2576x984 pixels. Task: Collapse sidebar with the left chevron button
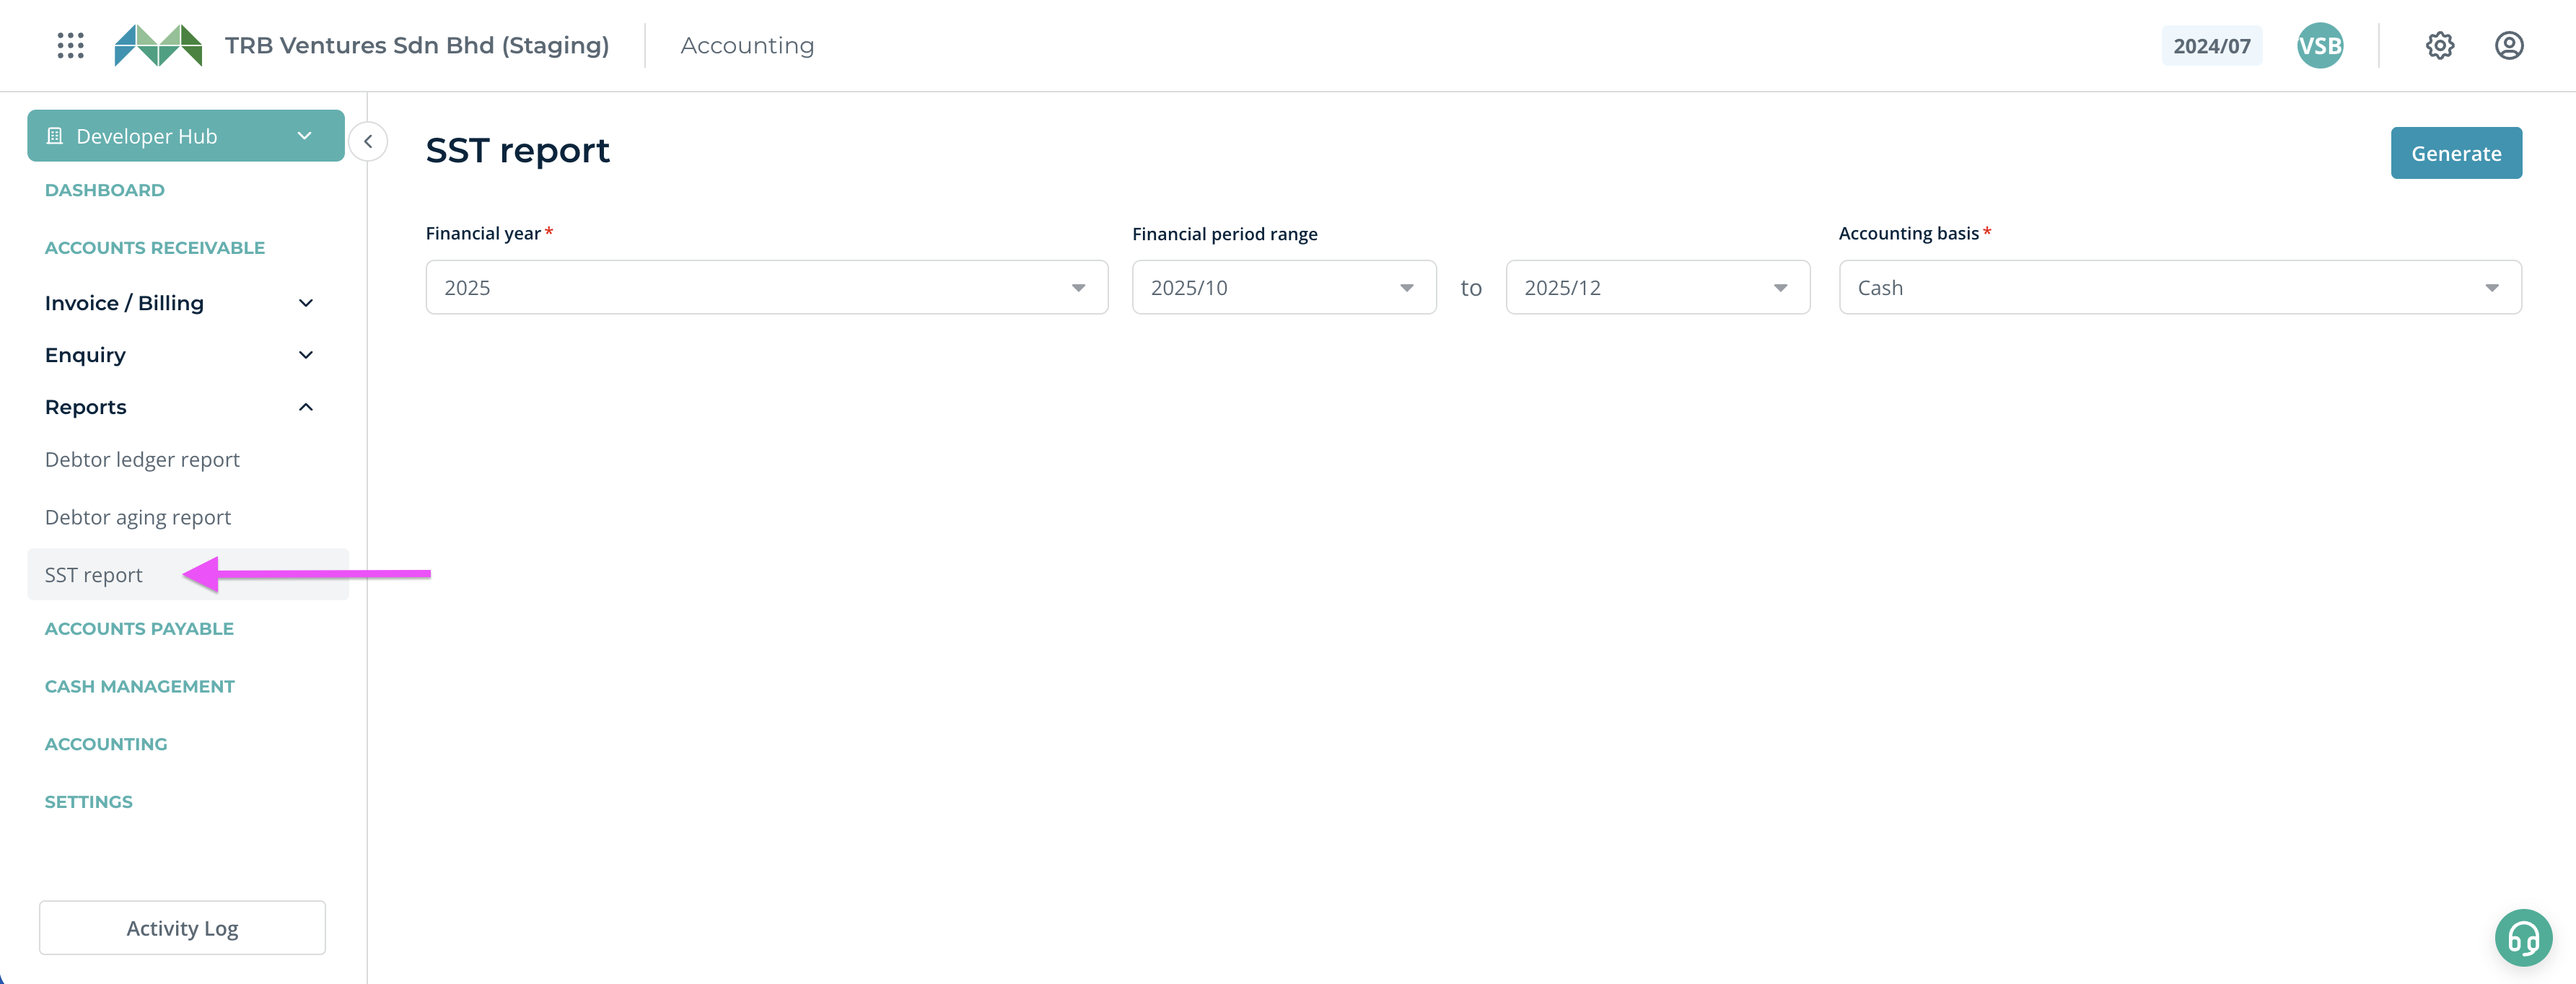coord(368,141)
